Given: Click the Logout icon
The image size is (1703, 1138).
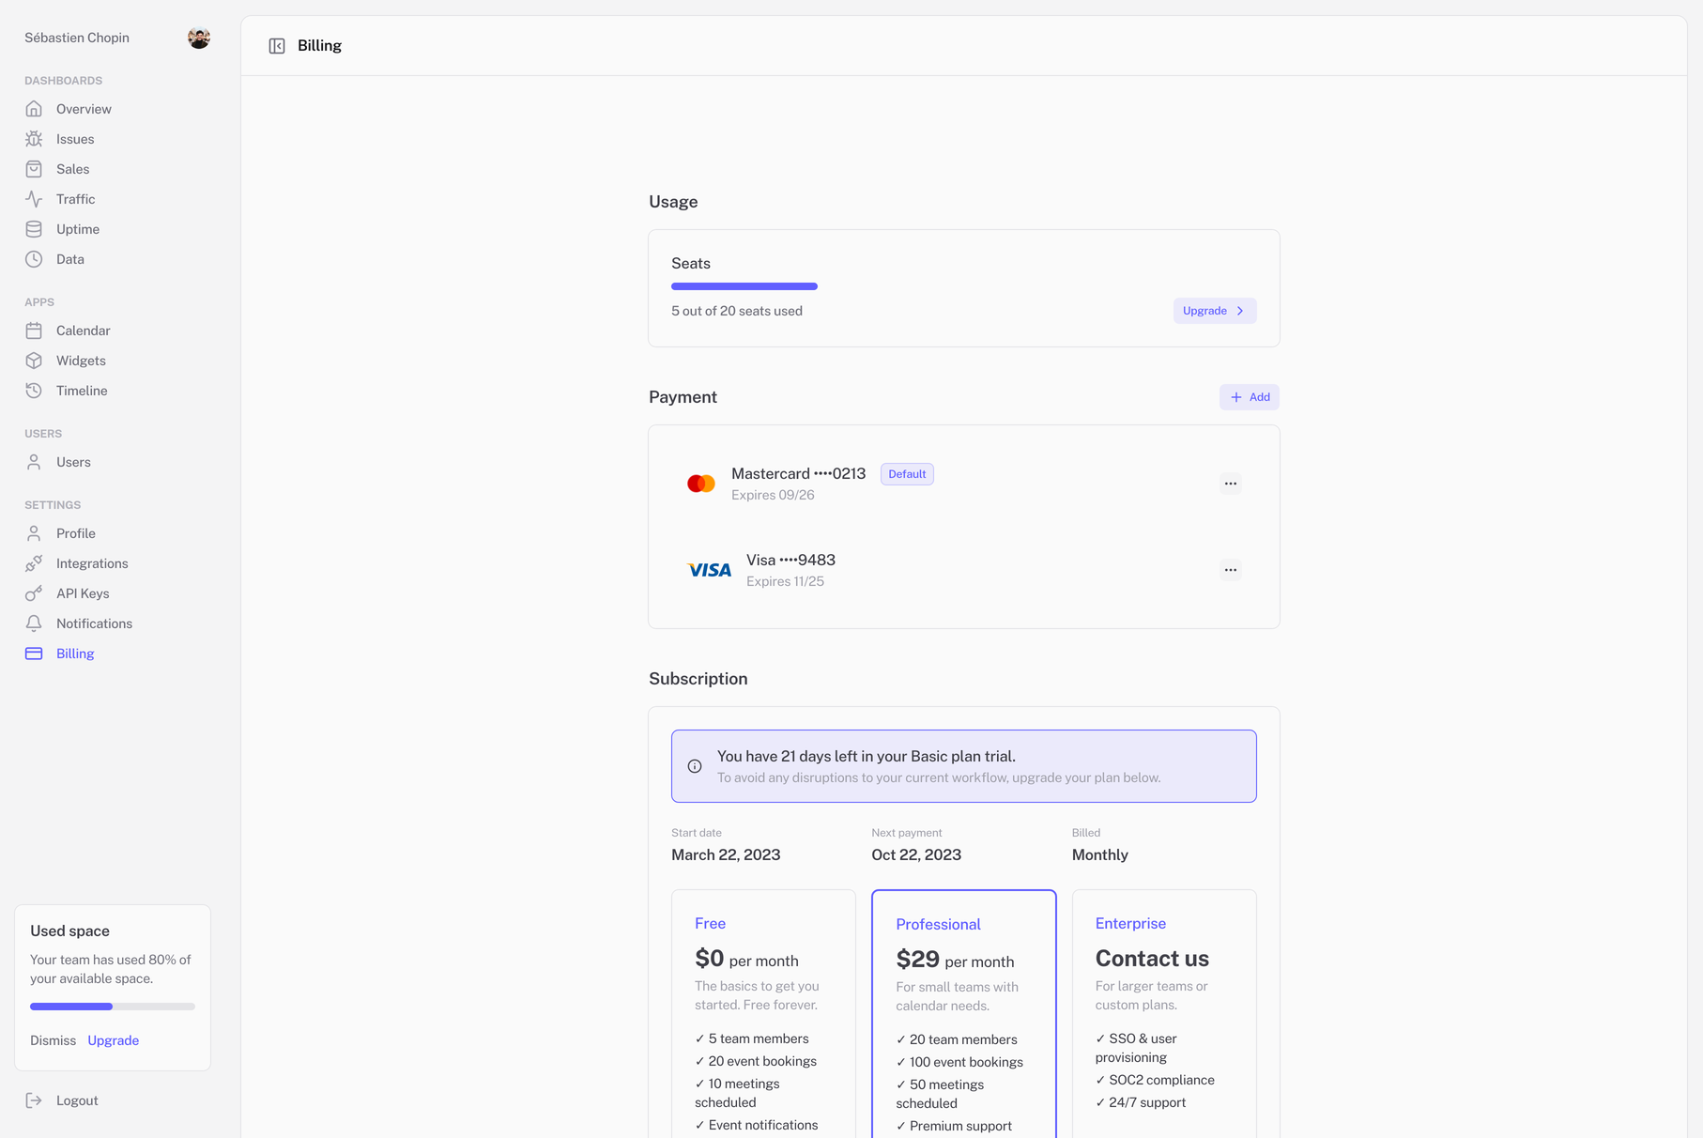Looking at the screenshot, I should 34,1100.
